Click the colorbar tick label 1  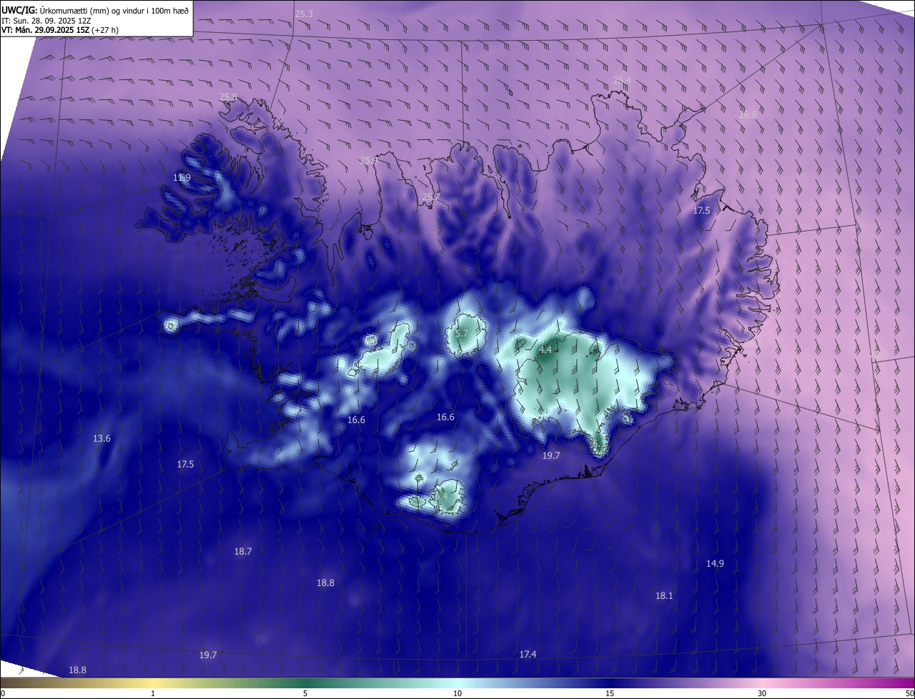point(153,693)
